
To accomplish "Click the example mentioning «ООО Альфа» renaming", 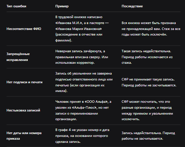I will [x=83, y=110].
